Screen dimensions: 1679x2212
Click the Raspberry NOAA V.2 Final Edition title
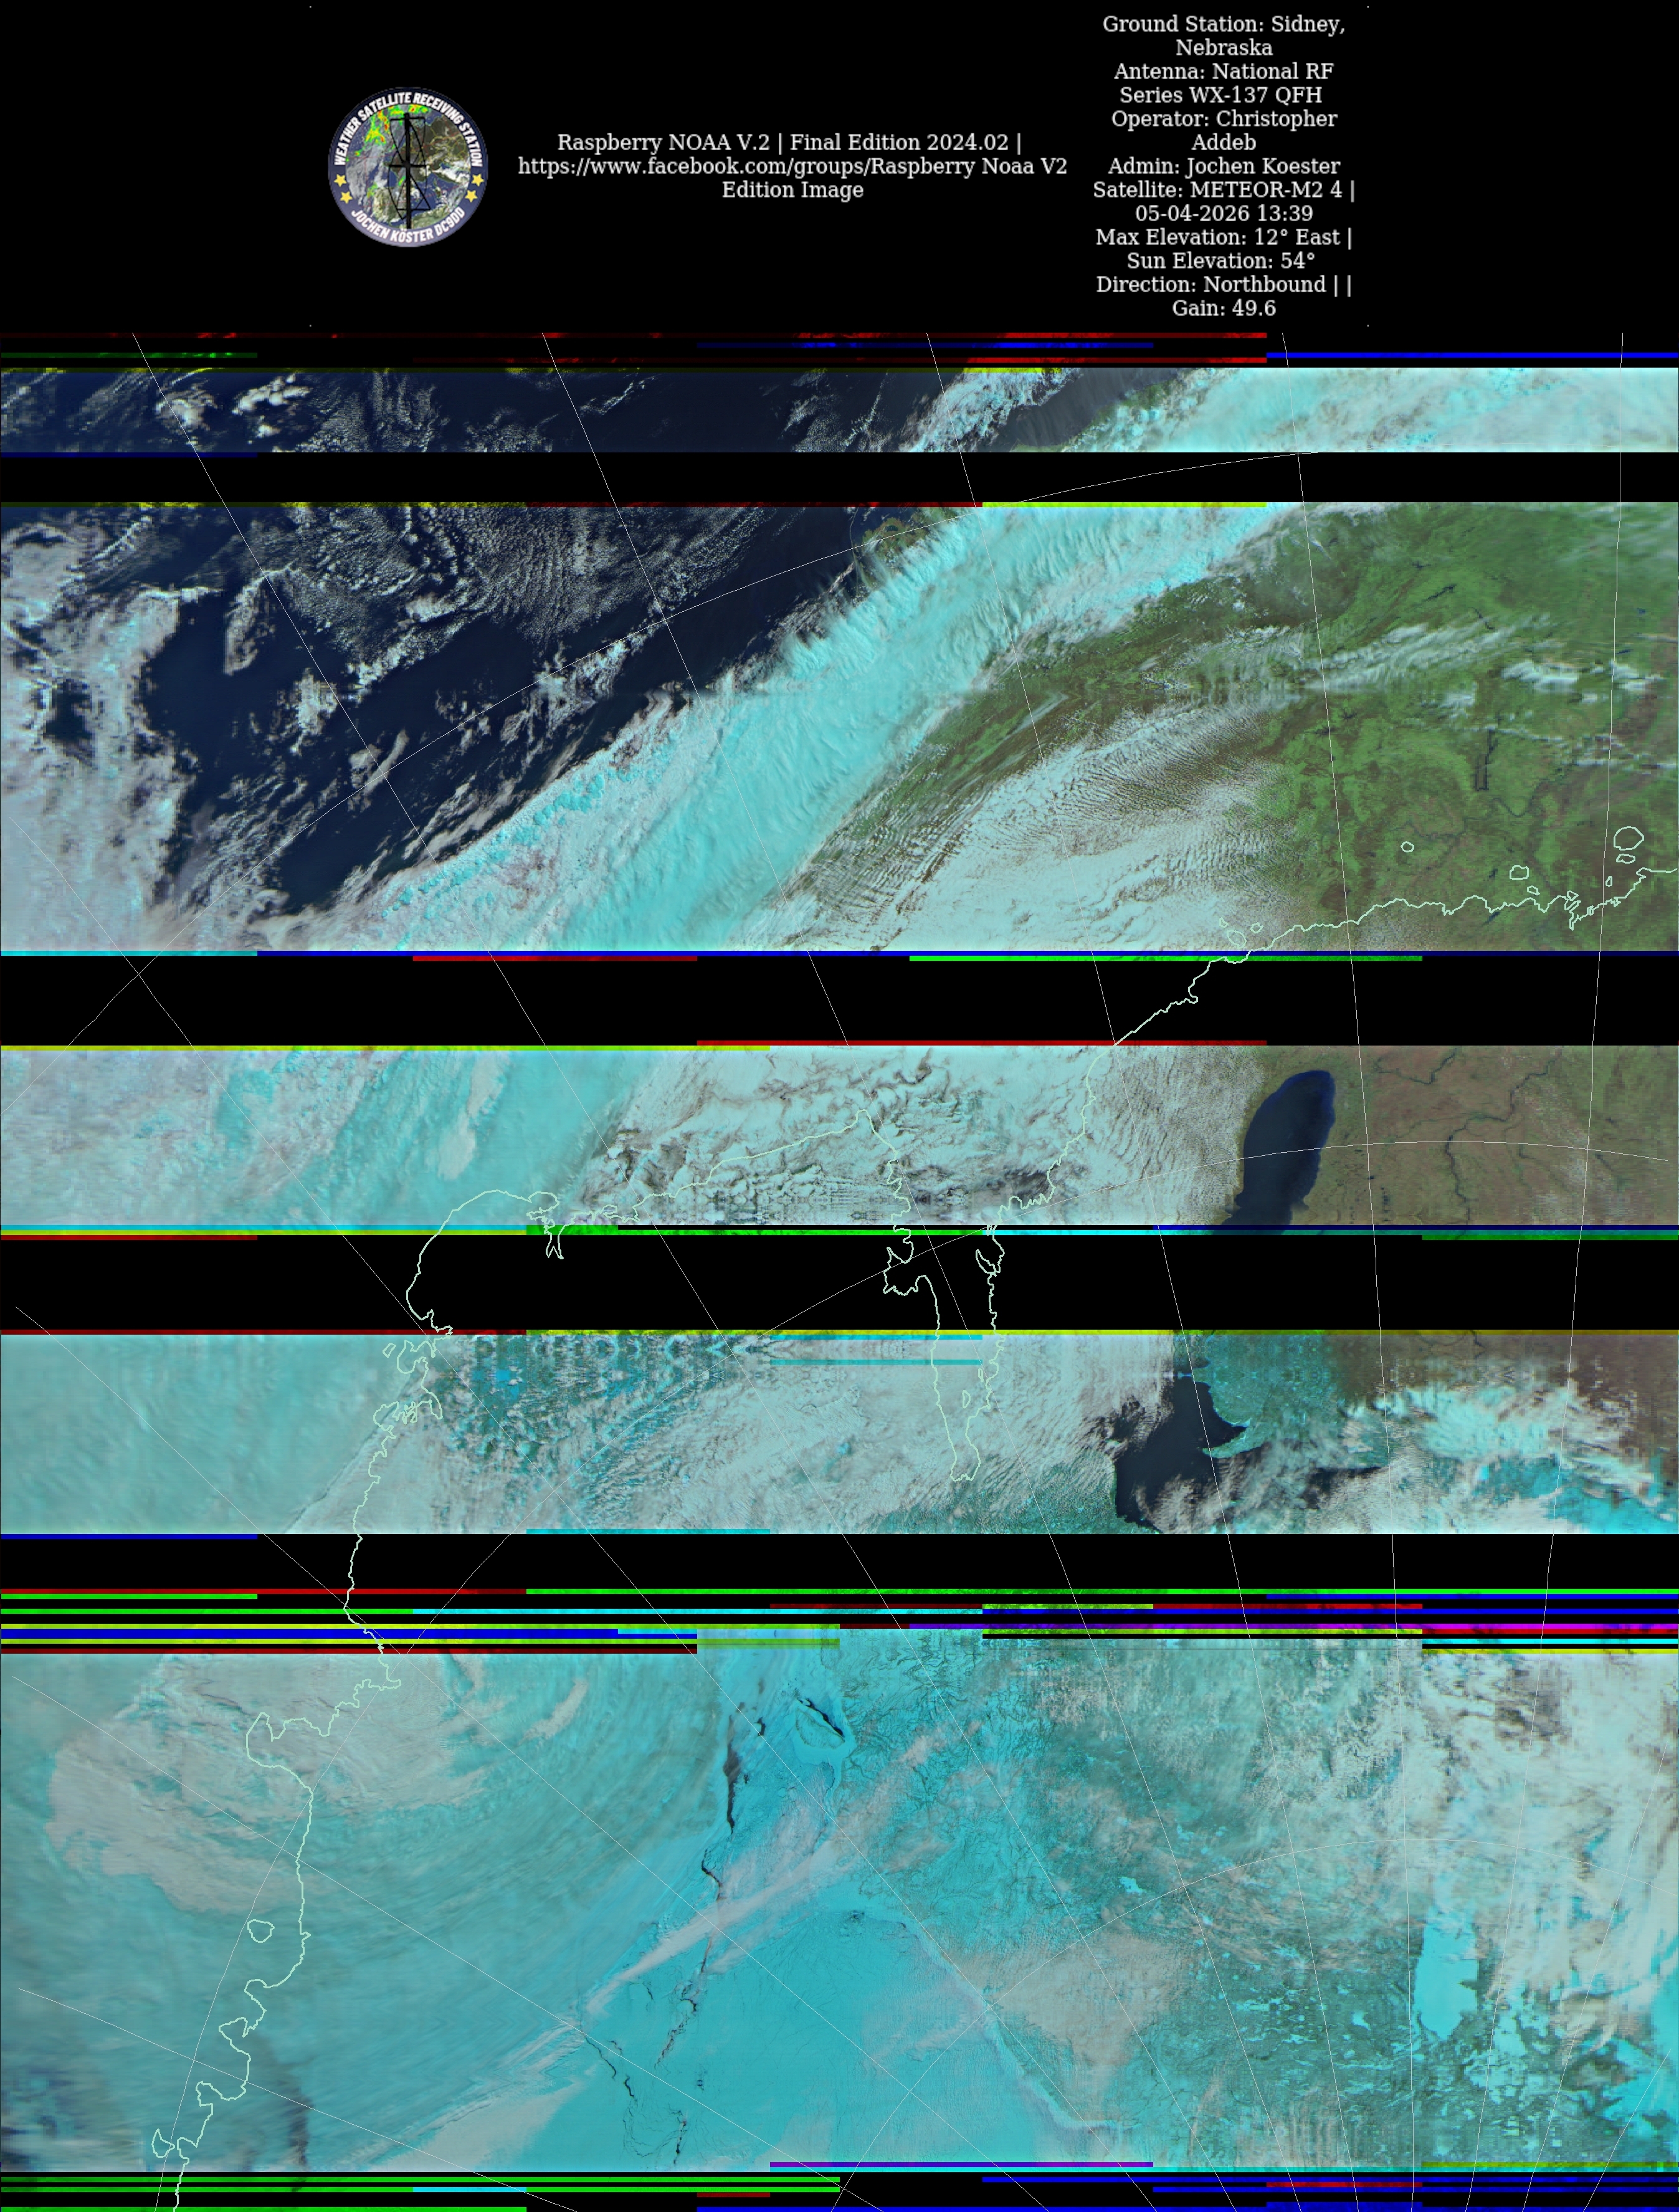pyautogui.click(x=789, y=142)
